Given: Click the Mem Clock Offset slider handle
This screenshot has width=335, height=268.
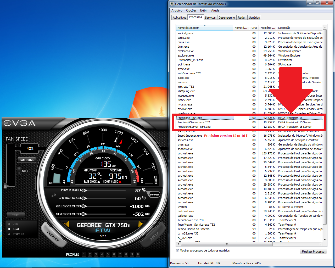Looking at the screenshot, I should [x=84, y=214].
